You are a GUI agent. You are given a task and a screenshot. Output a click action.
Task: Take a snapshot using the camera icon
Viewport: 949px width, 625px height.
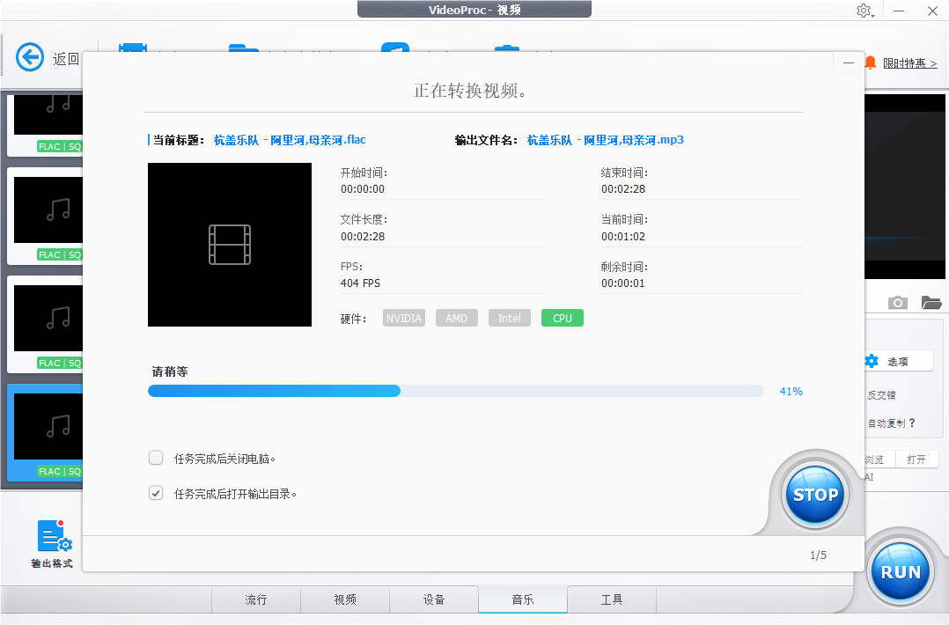coord(897,302)
